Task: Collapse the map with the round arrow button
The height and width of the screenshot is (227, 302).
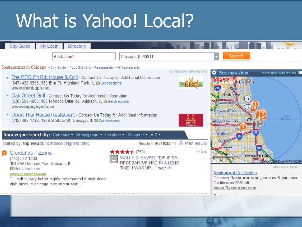Action: (x=214, y=73)
